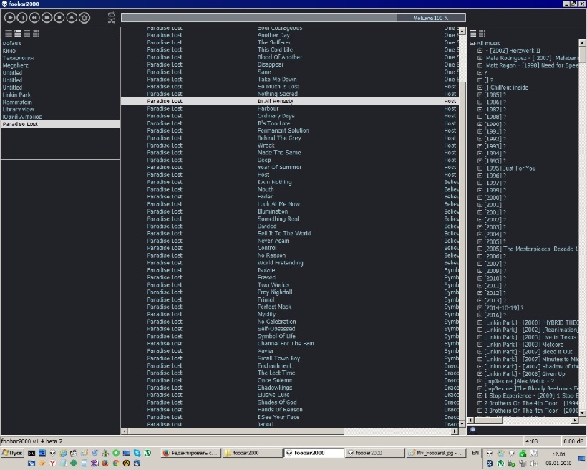Skip to the next track
The width and height of the screenshot is (587, 470).
click(47, 17)
